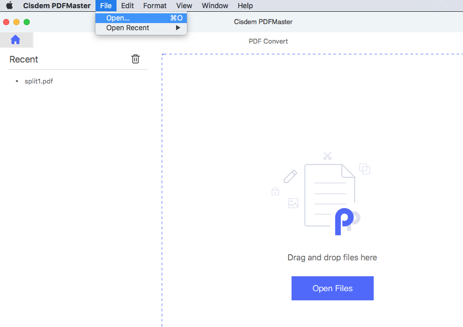Open the Cisdem PDFMaster application menu

[x=56, y=6]
